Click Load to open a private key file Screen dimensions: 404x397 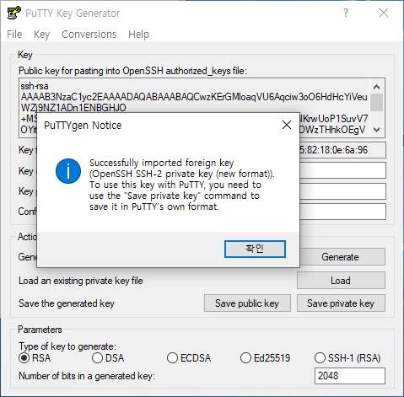coord(341,281)
